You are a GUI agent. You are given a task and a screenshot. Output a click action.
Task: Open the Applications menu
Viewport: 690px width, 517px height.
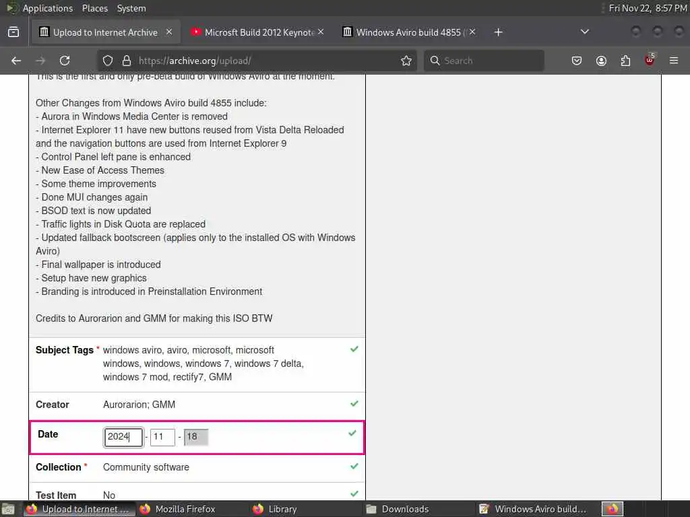click(48, 8)
